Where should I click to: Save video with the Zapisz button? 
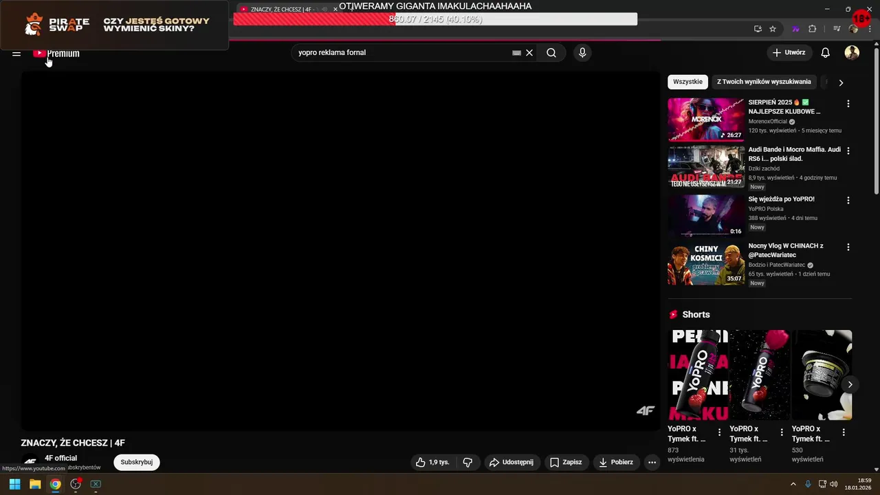coord(566,462)
